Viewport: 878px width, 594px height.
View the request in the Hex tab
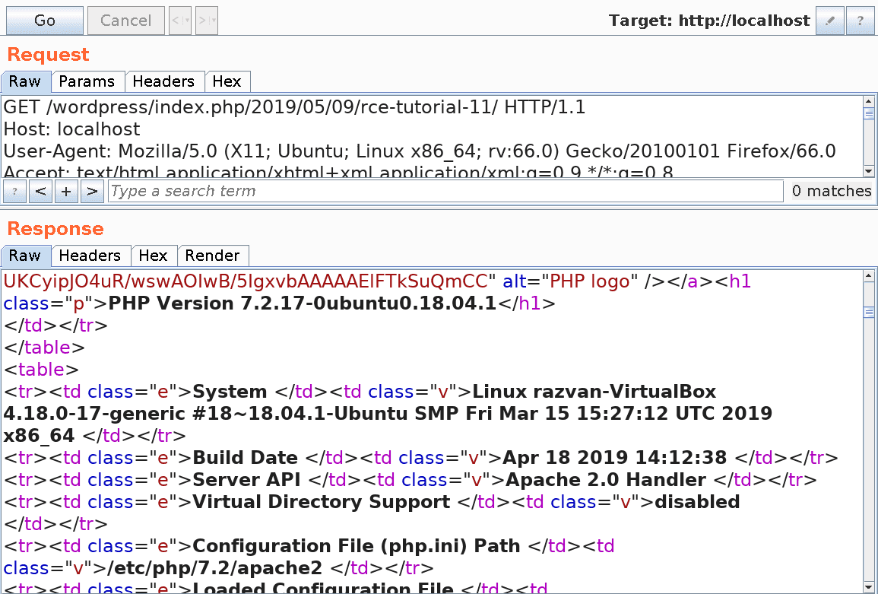[x=227, y=81]
